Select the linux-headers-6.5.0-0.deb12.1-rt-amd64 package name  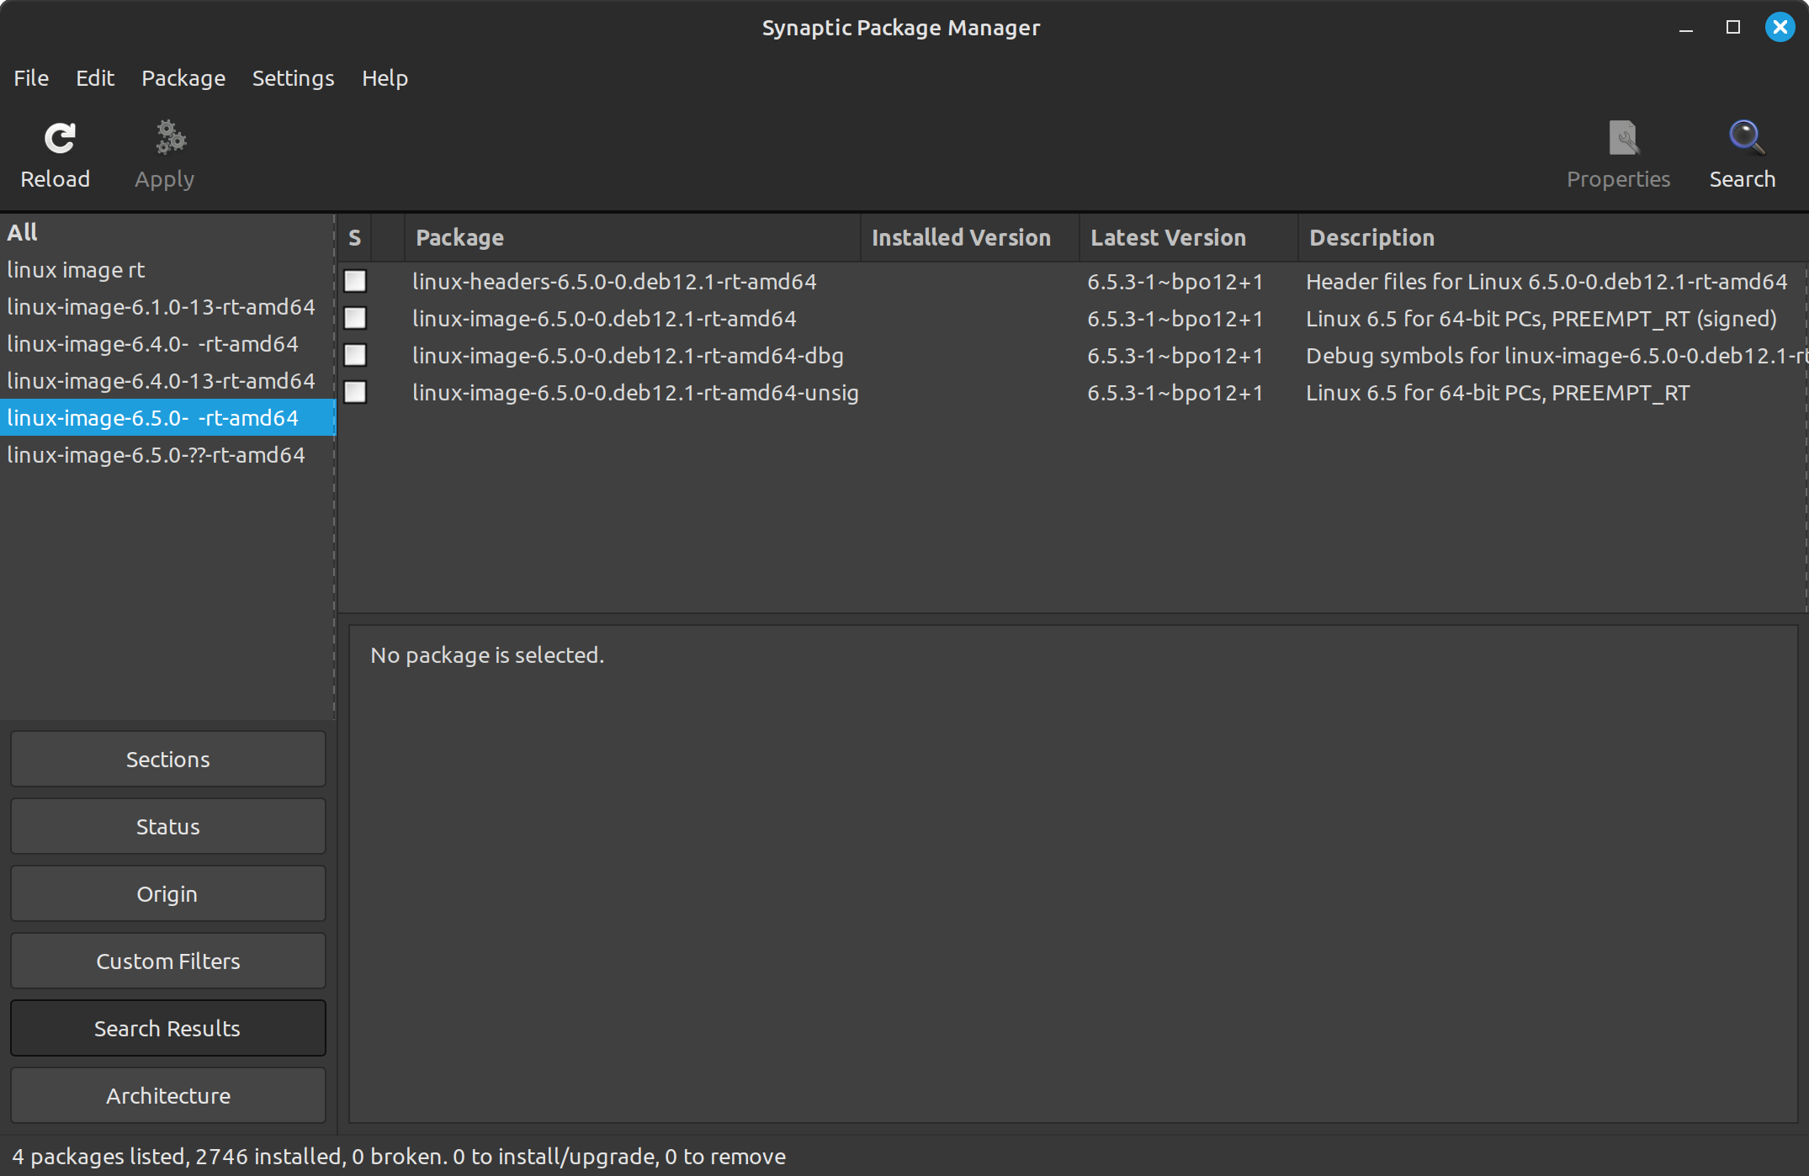[x=614, y=282]
